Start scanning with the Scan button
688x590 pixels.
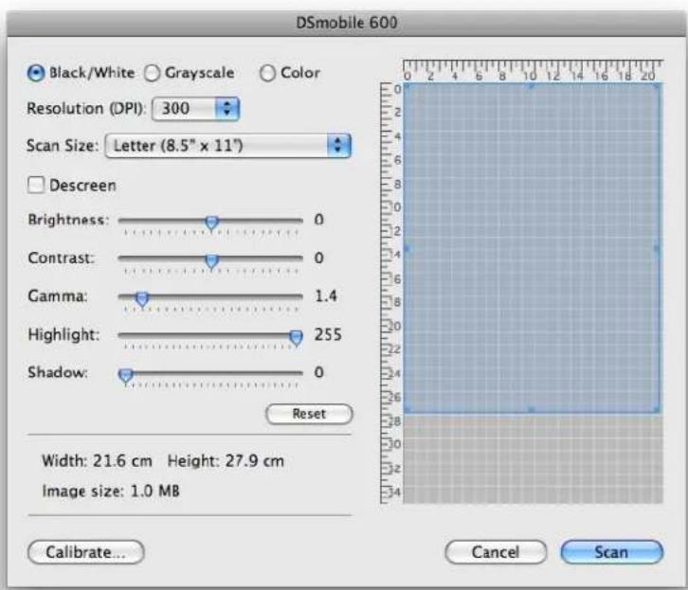[x=611, y=552]
